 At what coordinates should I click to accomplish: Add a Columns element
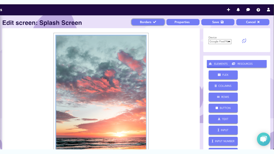(223, 86)
